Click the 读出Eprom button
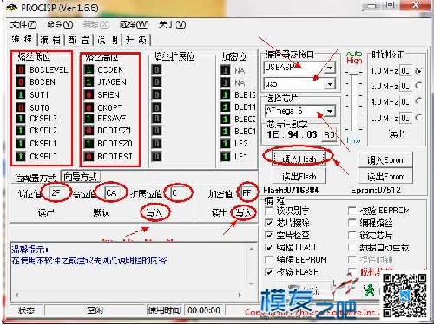The height and width of the screenshot is (325, 434). tap(385, 176)
